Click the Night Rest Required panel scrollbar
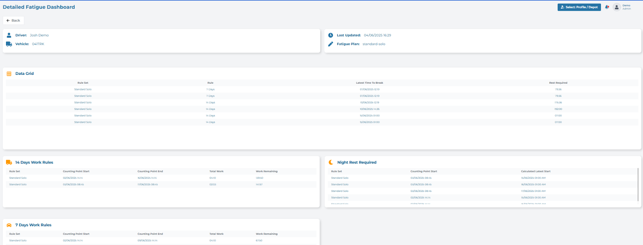Image resolution: width=643 pixels, height=245 pixels. 638,185
